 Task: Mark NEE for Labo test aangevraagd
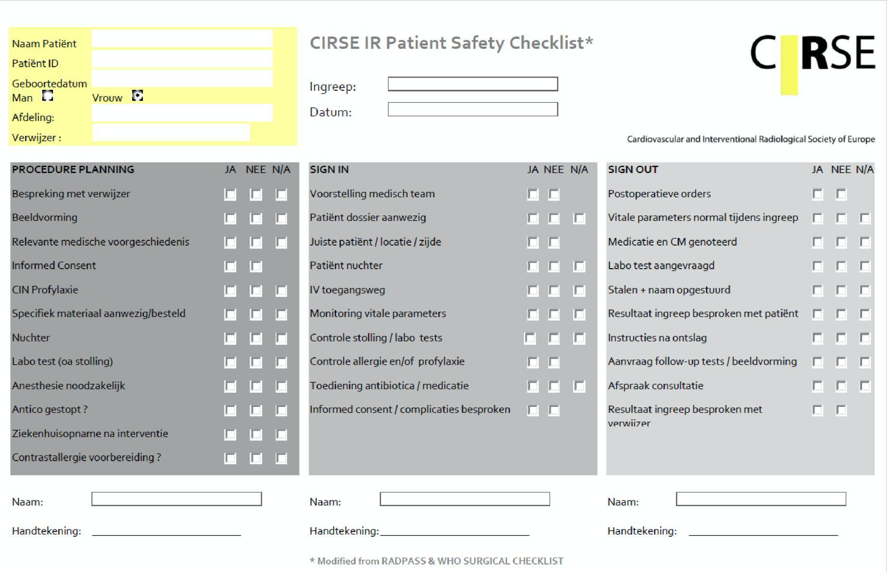(841, 266)
